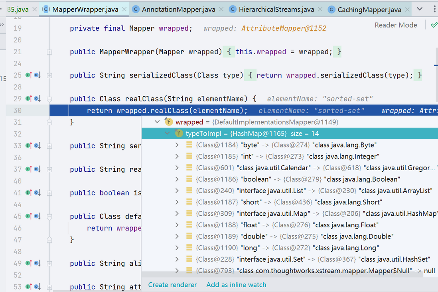Open the hidden tabs dropdown chevron
Image resolution: width=438 pixels, height=292 pixels.
pos(420,9)
